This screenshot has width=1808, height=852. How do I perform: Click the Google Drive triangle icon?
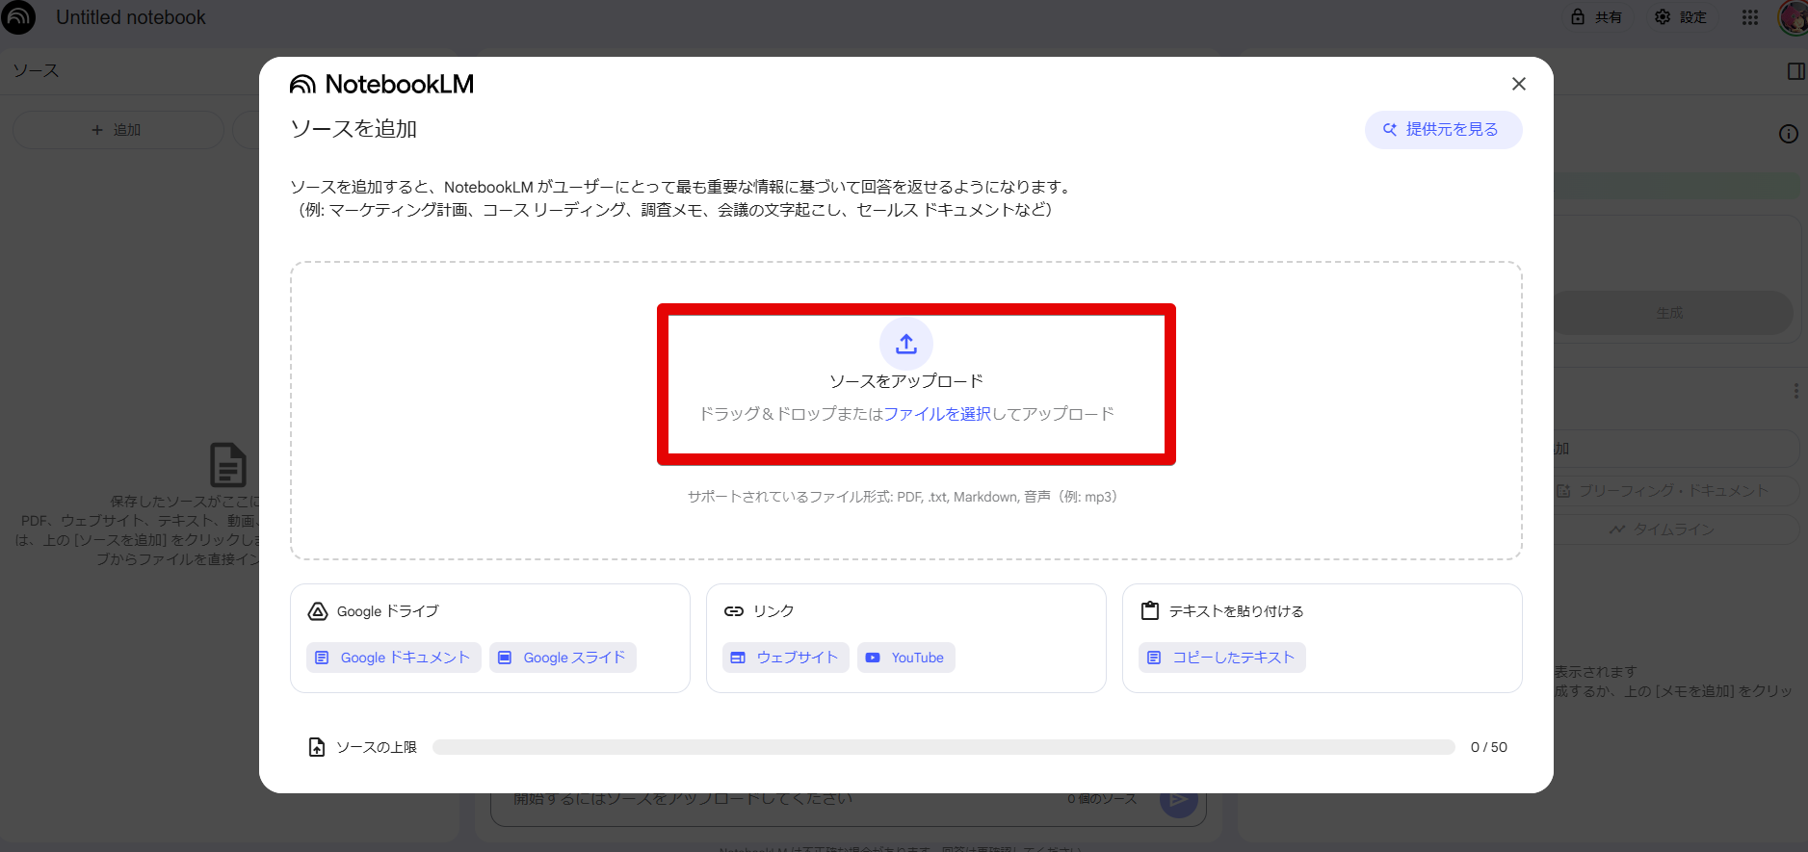(318, 611)
